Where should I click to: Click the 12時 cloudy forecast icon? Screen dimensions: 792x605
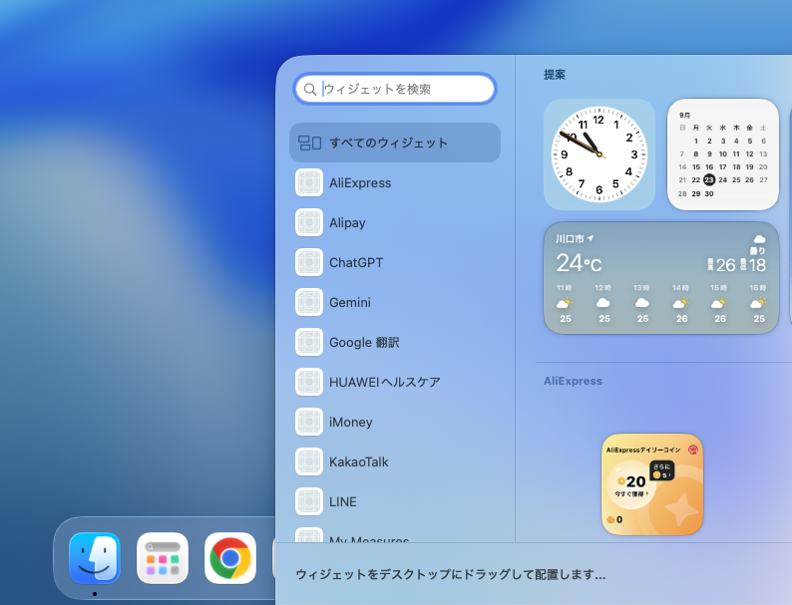click(x=603, y=303)
